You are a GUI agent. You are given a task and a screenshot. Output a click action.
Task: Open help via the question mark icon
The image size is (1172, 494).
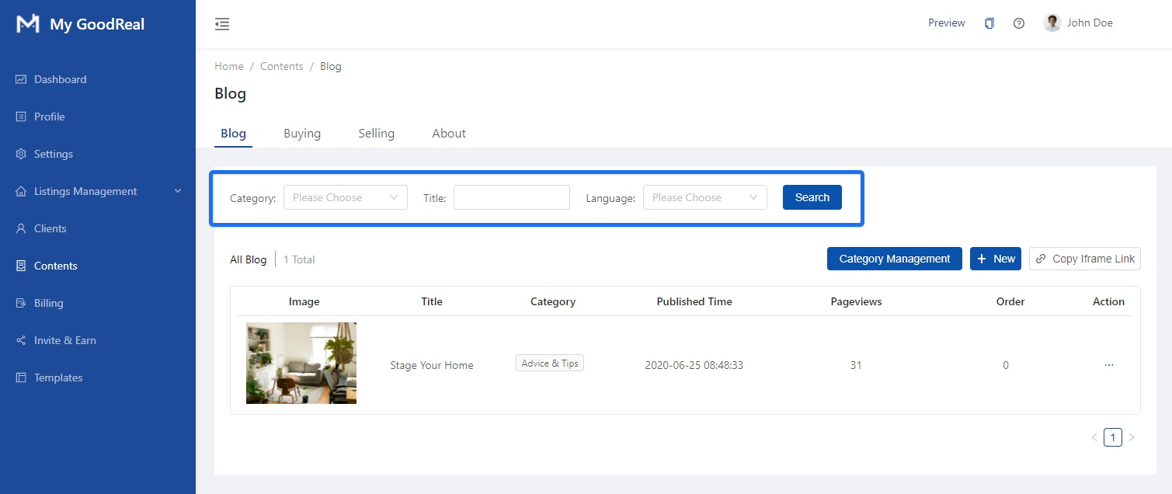[1019, 23]
